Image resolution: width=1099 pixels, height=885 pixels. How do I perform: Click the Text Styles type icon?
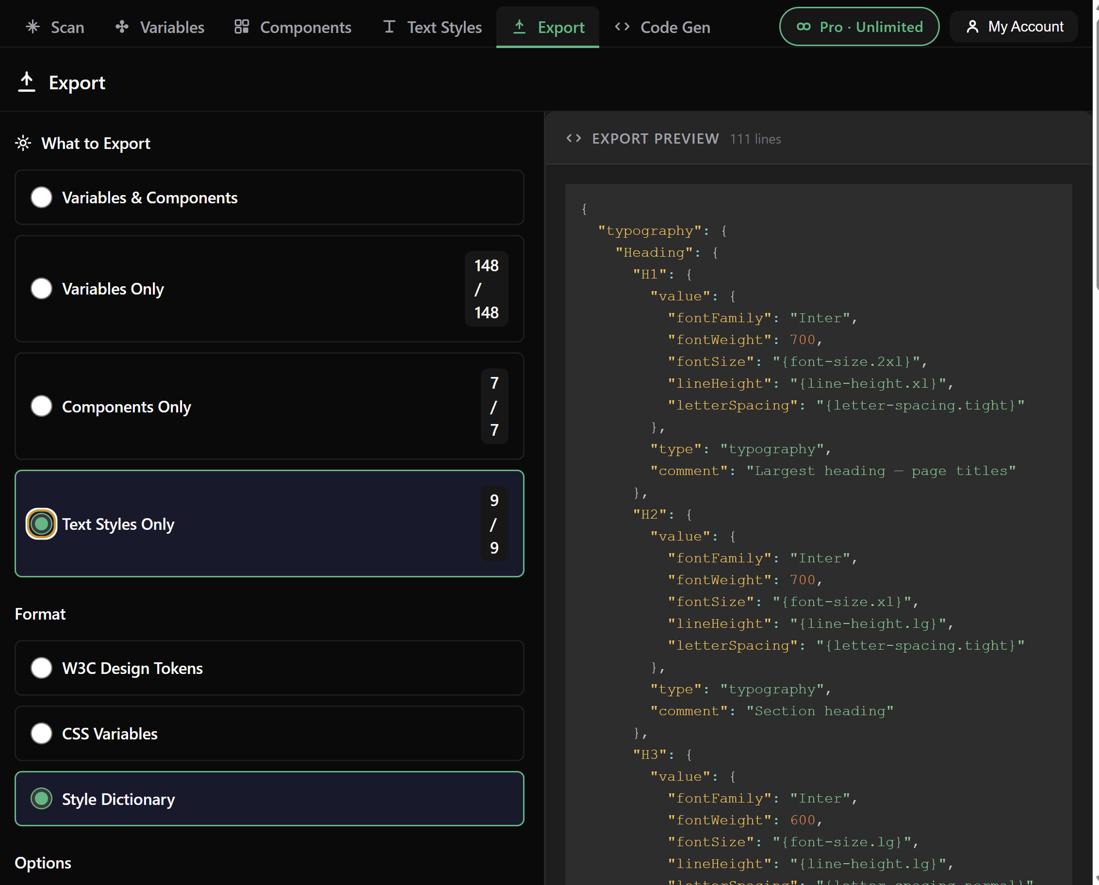[389, 27]
